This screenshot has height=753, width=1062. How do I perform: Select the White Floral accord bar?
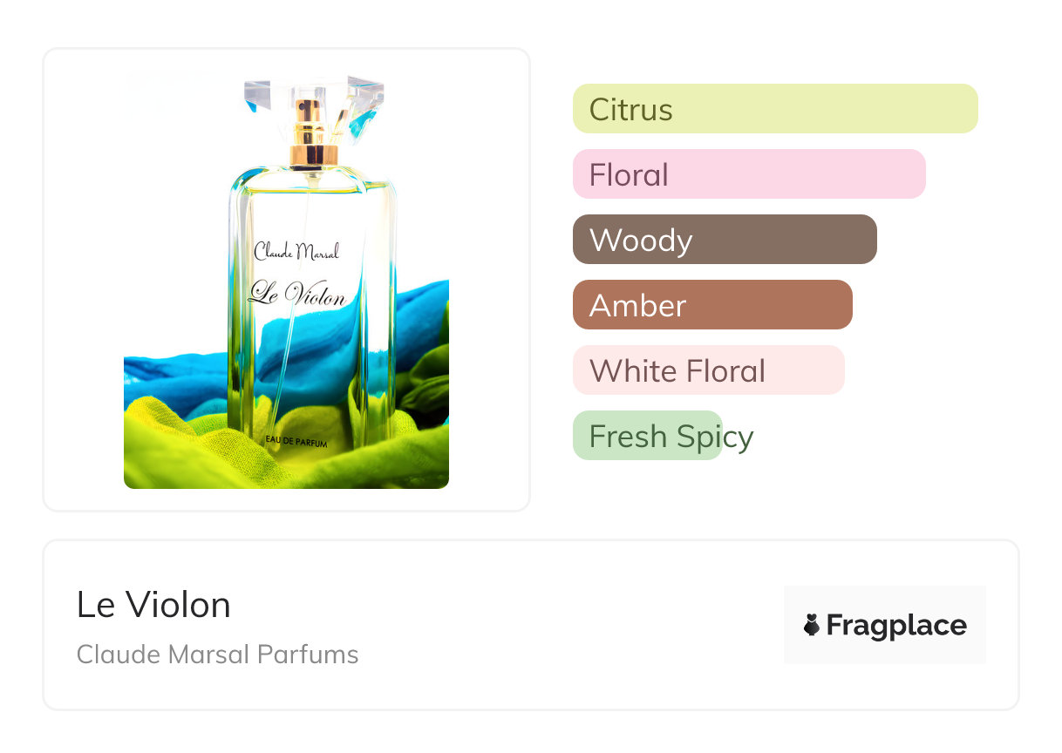[708, 370]
